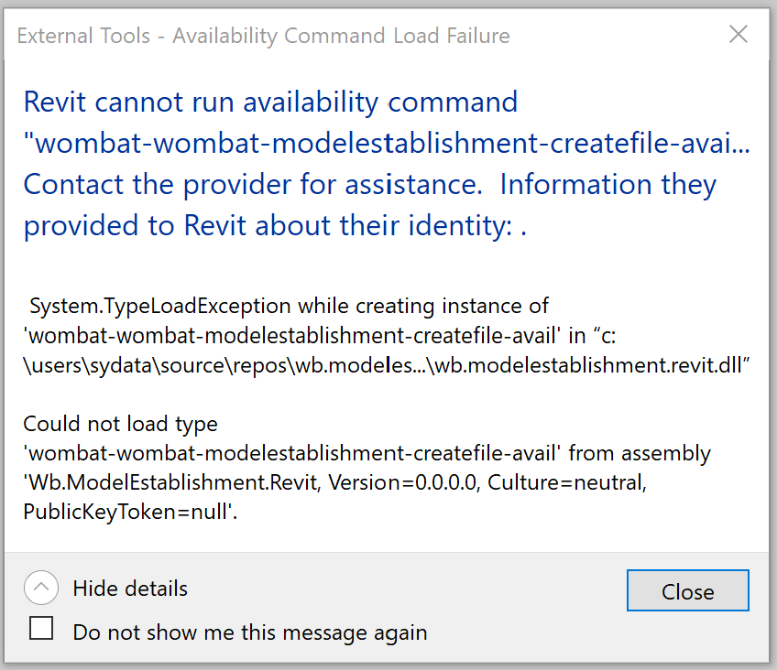777x670 pixels.
Task: Enable Do not show me this message again
Action: click(40, 629)
